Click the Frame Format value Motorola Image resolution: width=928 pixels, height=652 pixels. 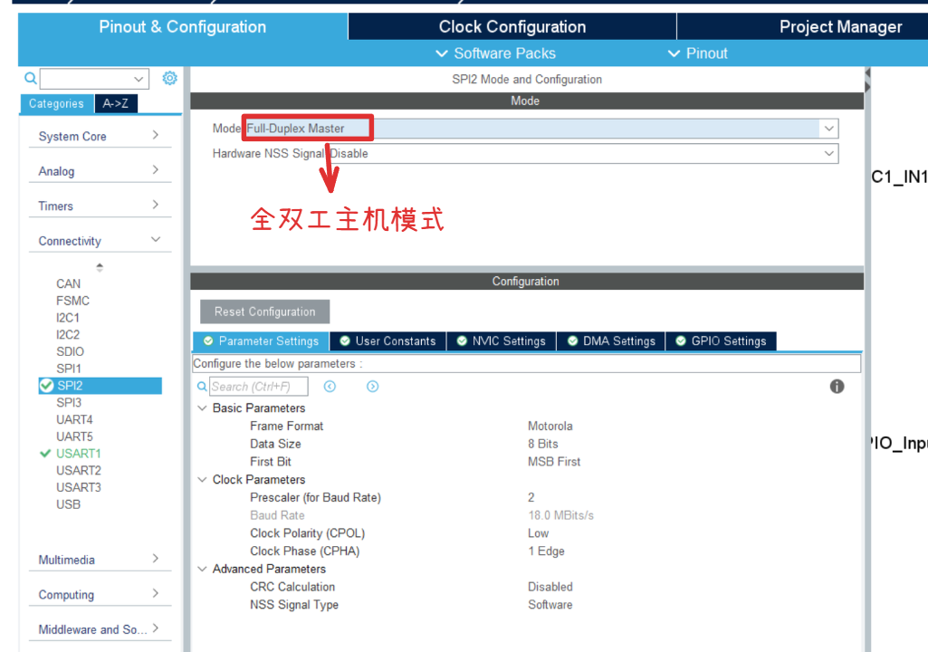pos(550,426)
